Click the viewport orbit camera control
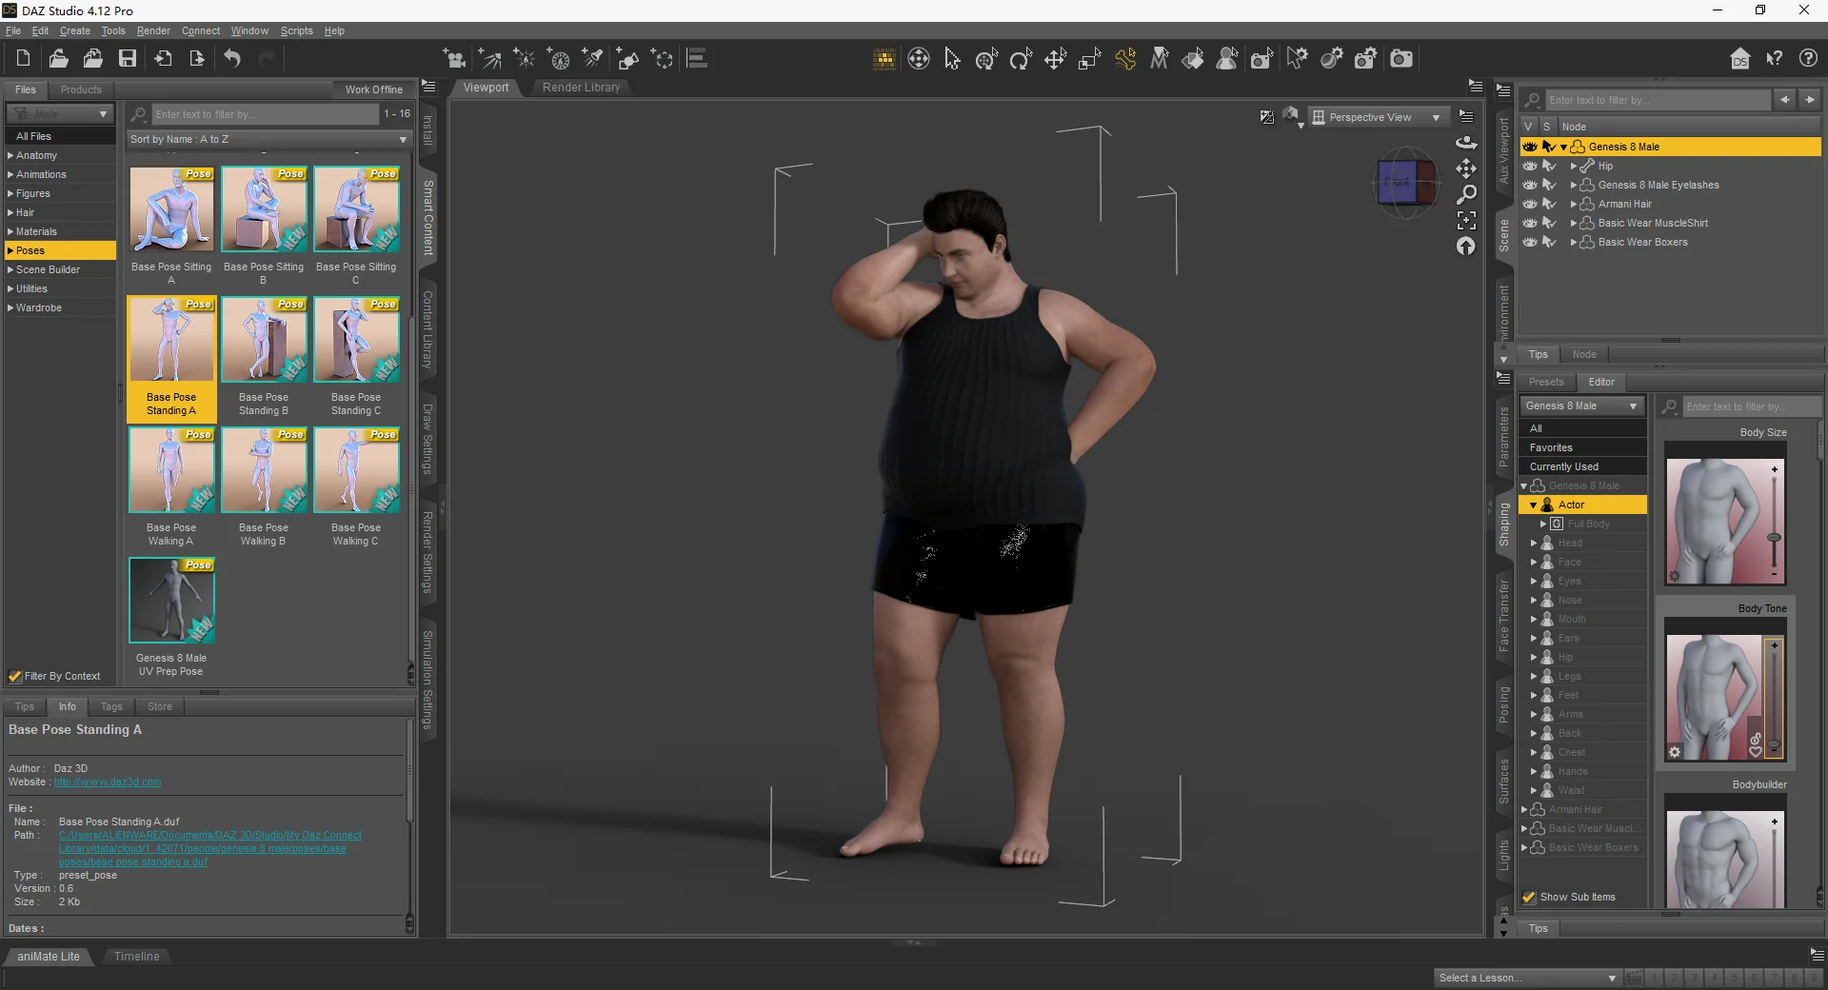Screen dimensions: 1828x990 point(1466,143)
